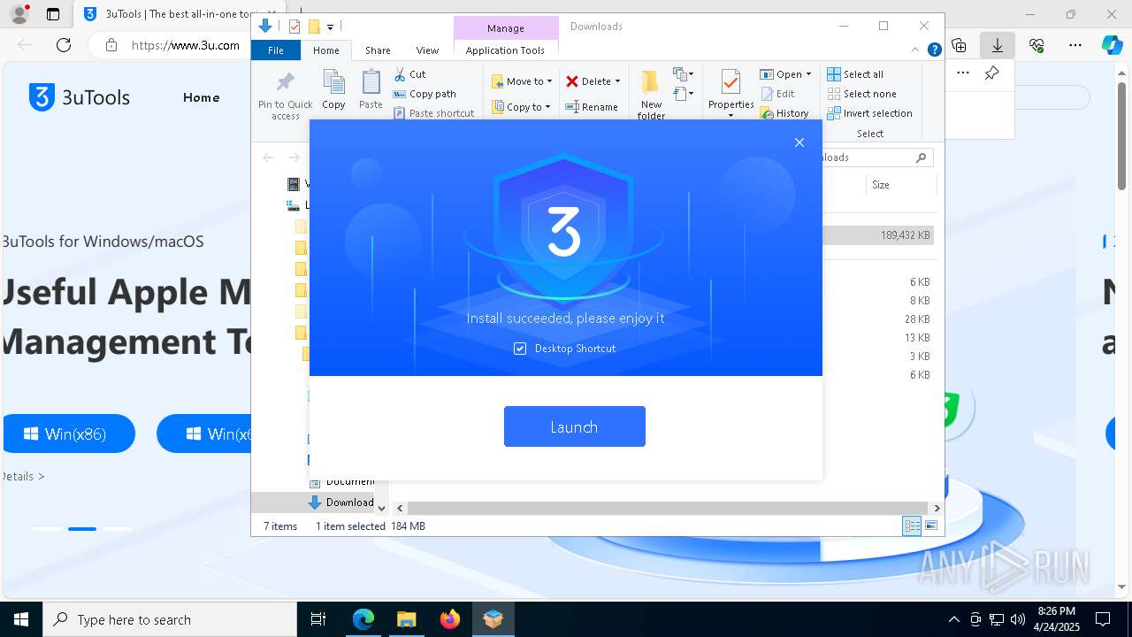Click quick access New folder icon

(313, 27)
